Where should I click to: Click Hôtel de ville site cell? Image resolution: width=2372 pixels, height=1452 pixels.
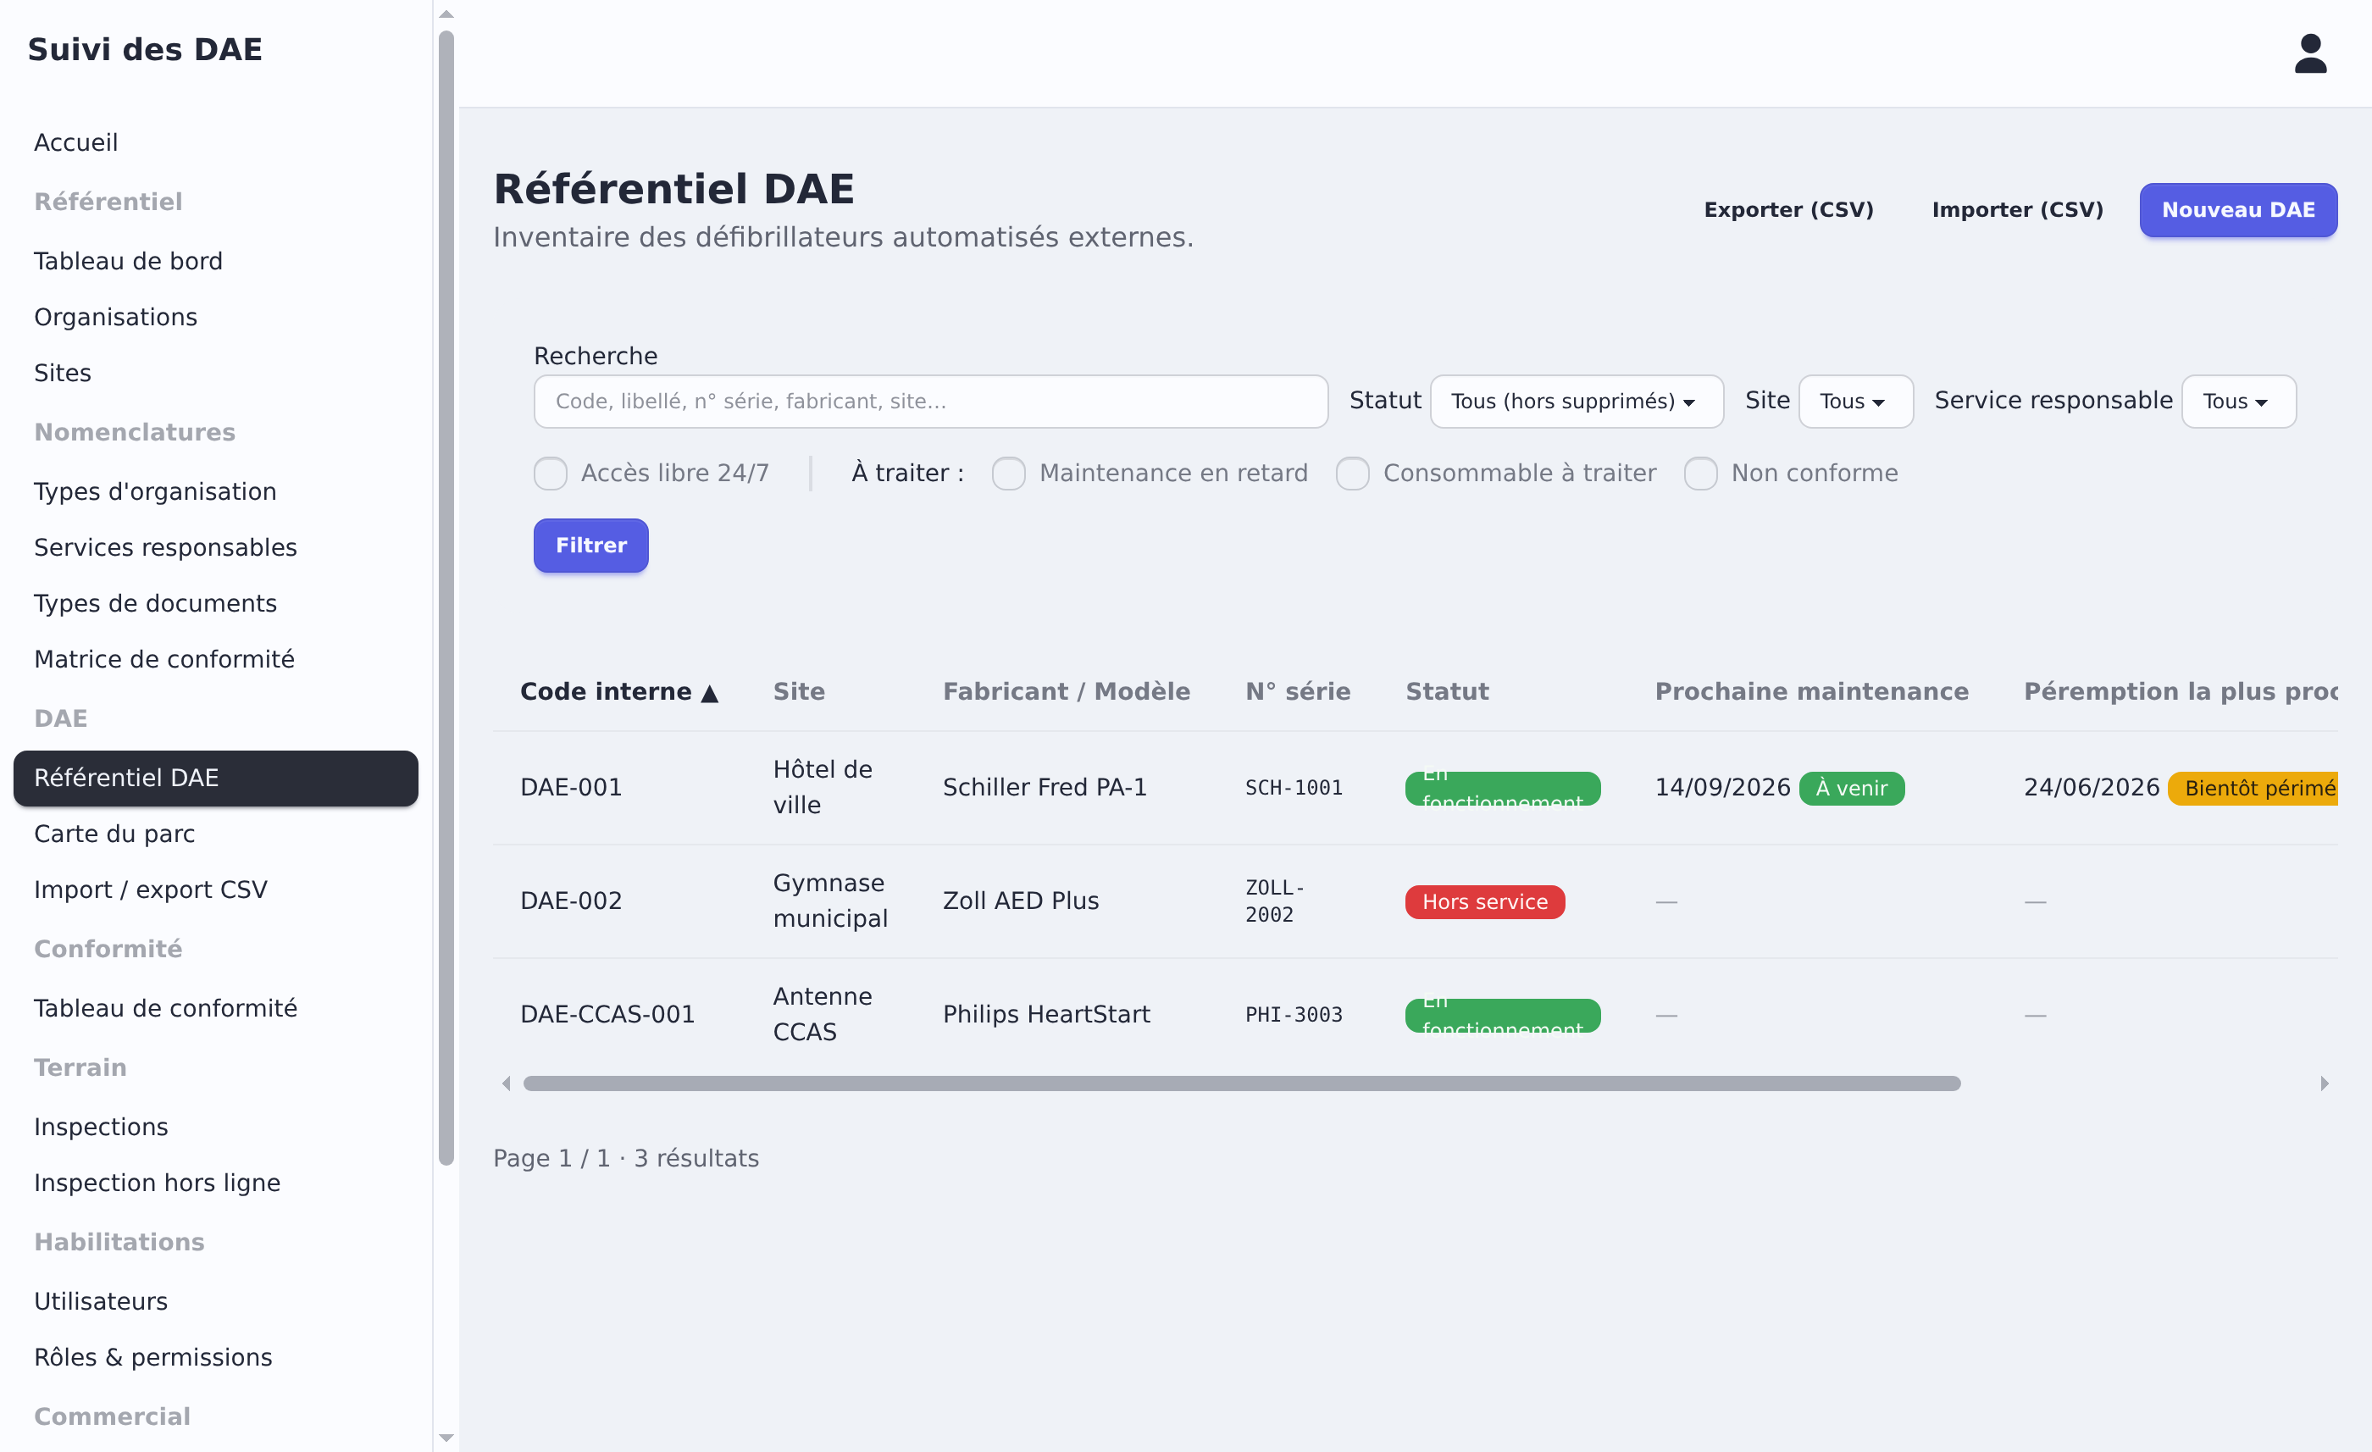coord(823,788)
